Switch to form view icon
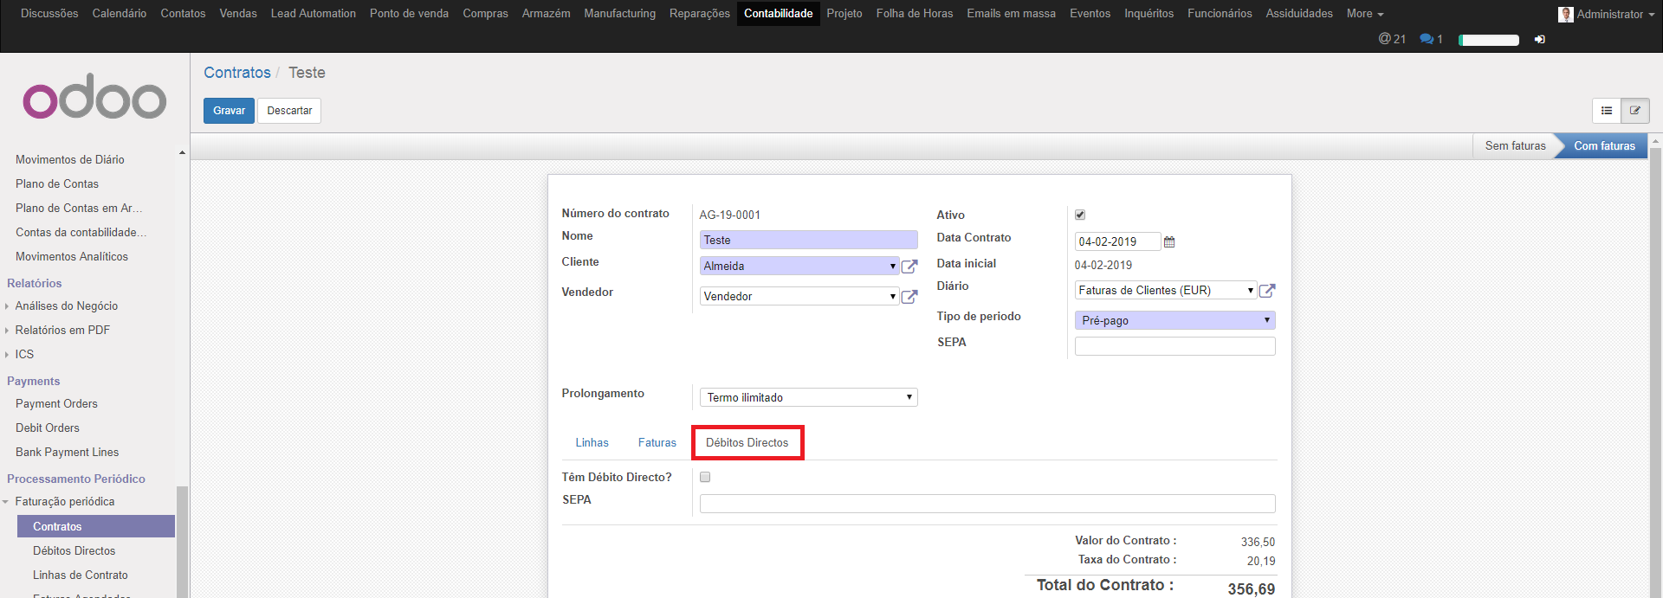Image resolution: width=1663 pixels, height=598 pixels. pyautogui.click(x=1634, y=111)
